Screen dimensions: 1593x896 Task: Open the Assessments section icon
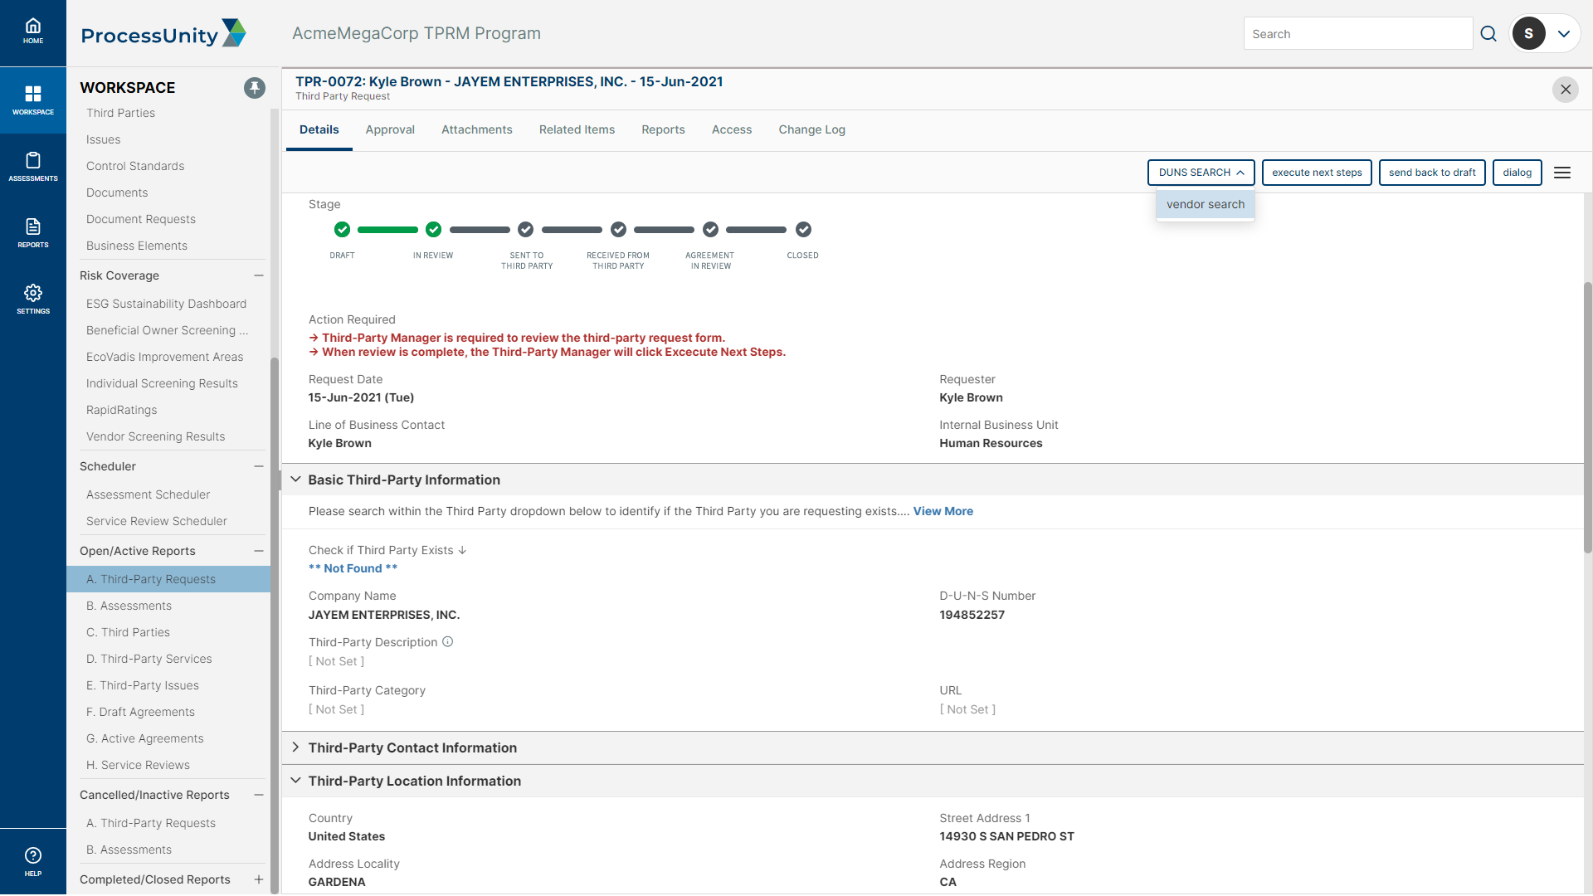[x=33, y=166]
